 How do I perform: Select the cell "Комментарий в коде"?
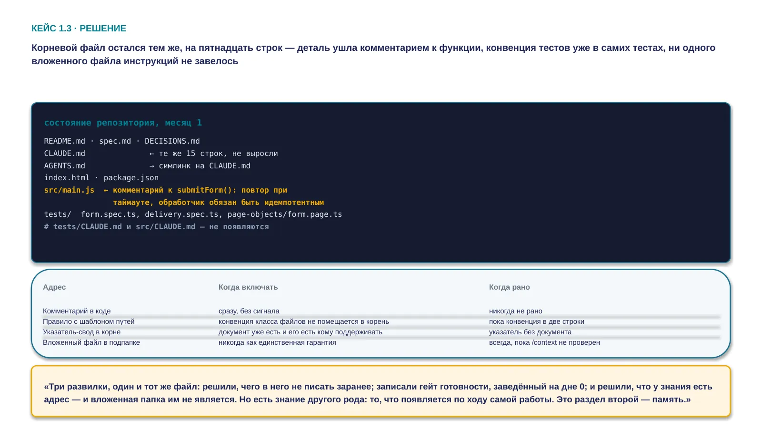click(x=77, y=311)
